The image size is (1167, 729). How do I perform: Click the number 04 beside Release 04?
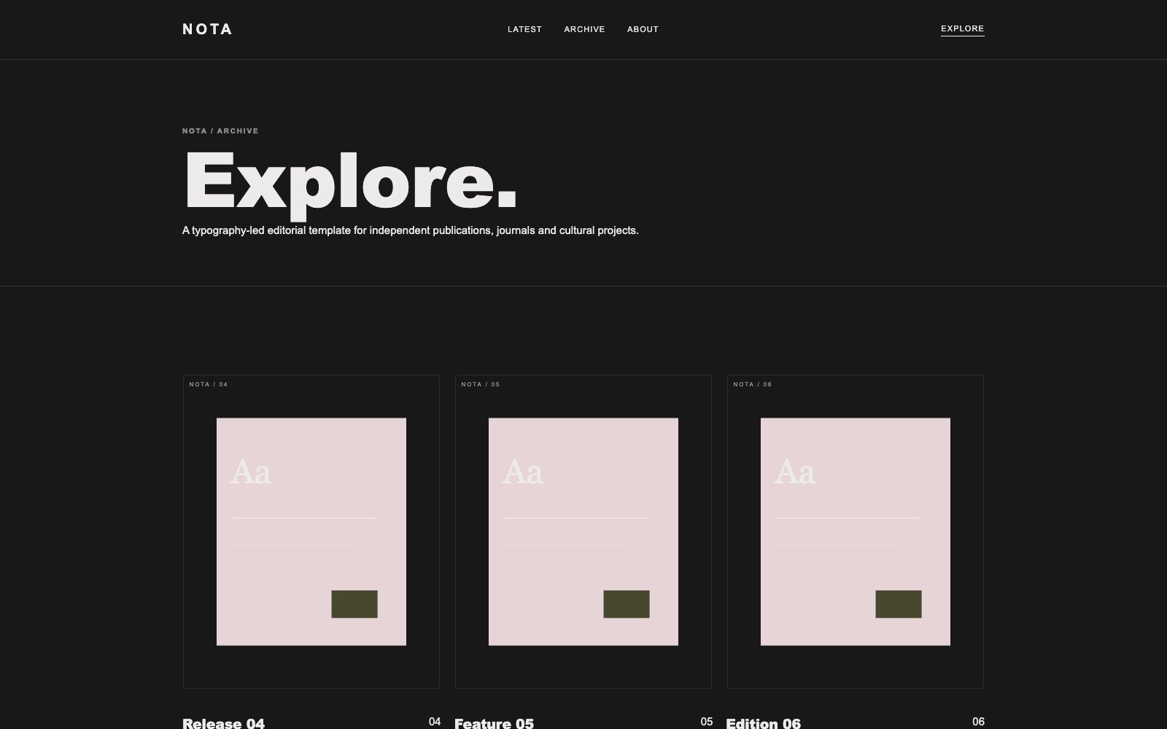[435, 722]
